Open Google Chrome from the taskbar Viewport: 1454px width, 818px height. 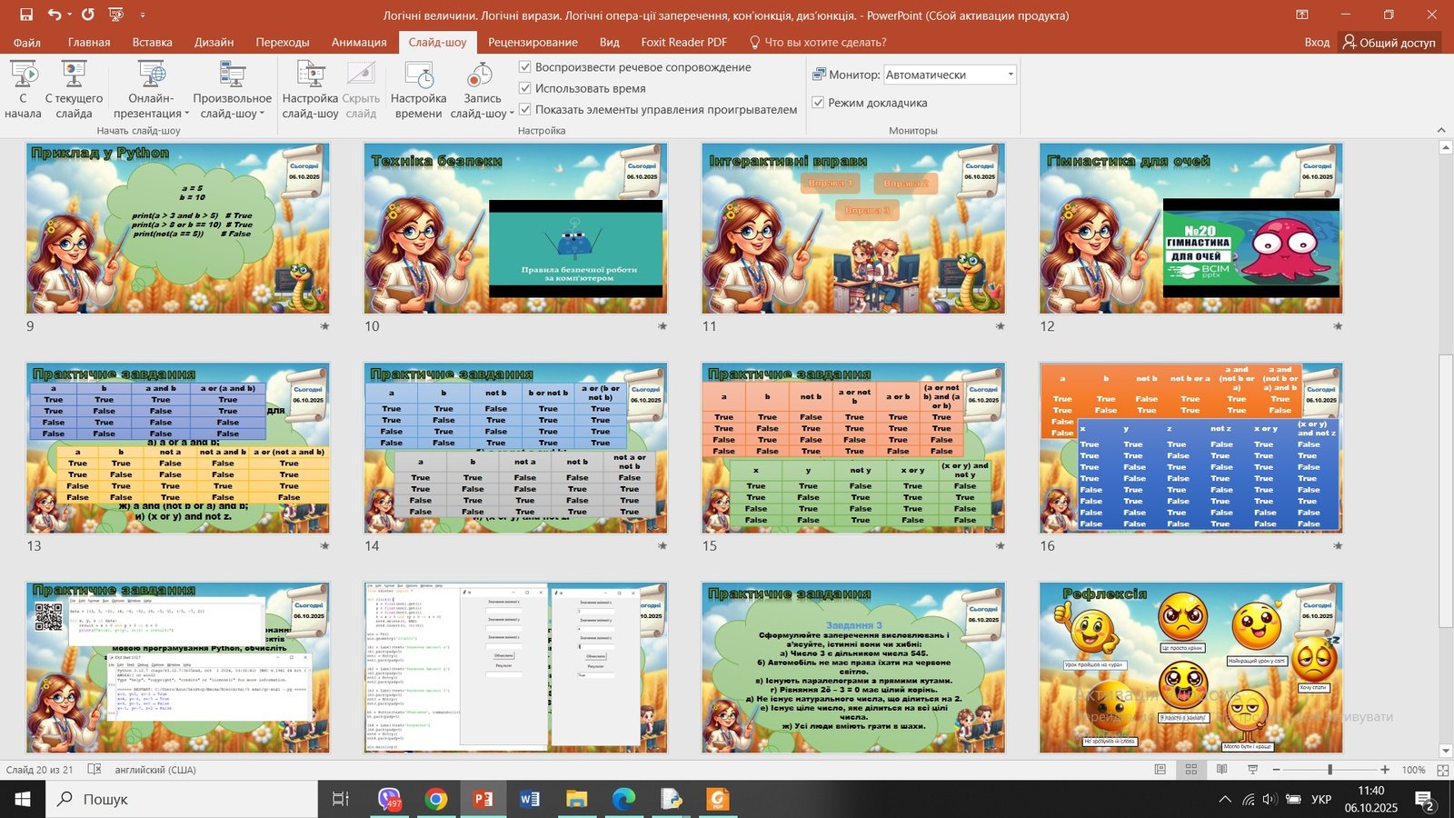(x=436, y=799)
